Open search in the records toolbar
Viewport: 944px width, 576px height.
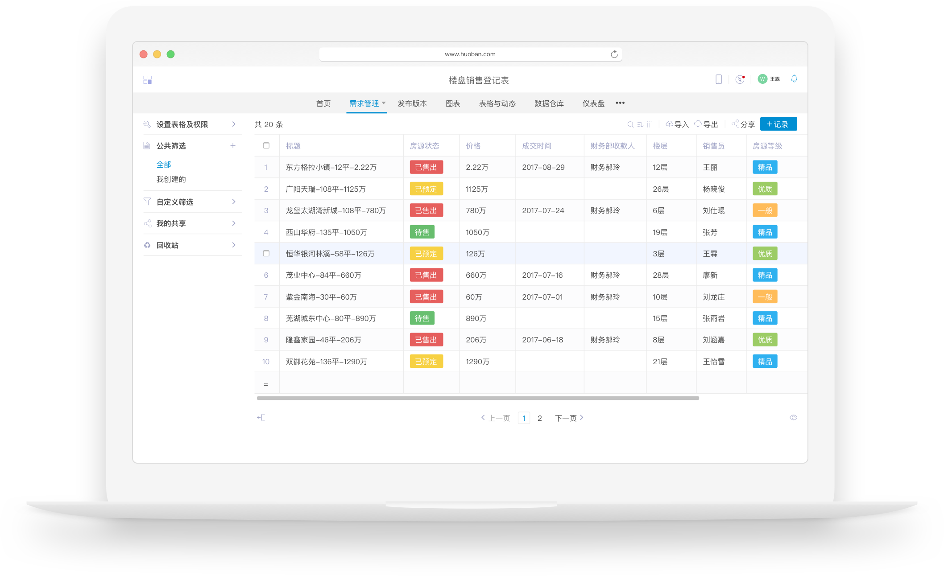pyautogui.click(x=630, y=124)
